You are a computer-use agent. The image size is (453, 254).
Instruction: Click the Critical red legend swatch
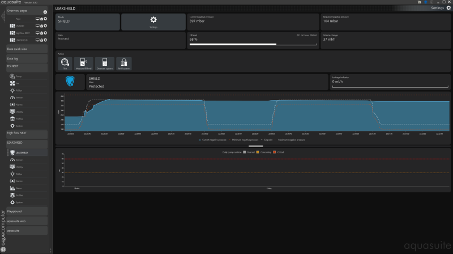[x=275, y=152]
